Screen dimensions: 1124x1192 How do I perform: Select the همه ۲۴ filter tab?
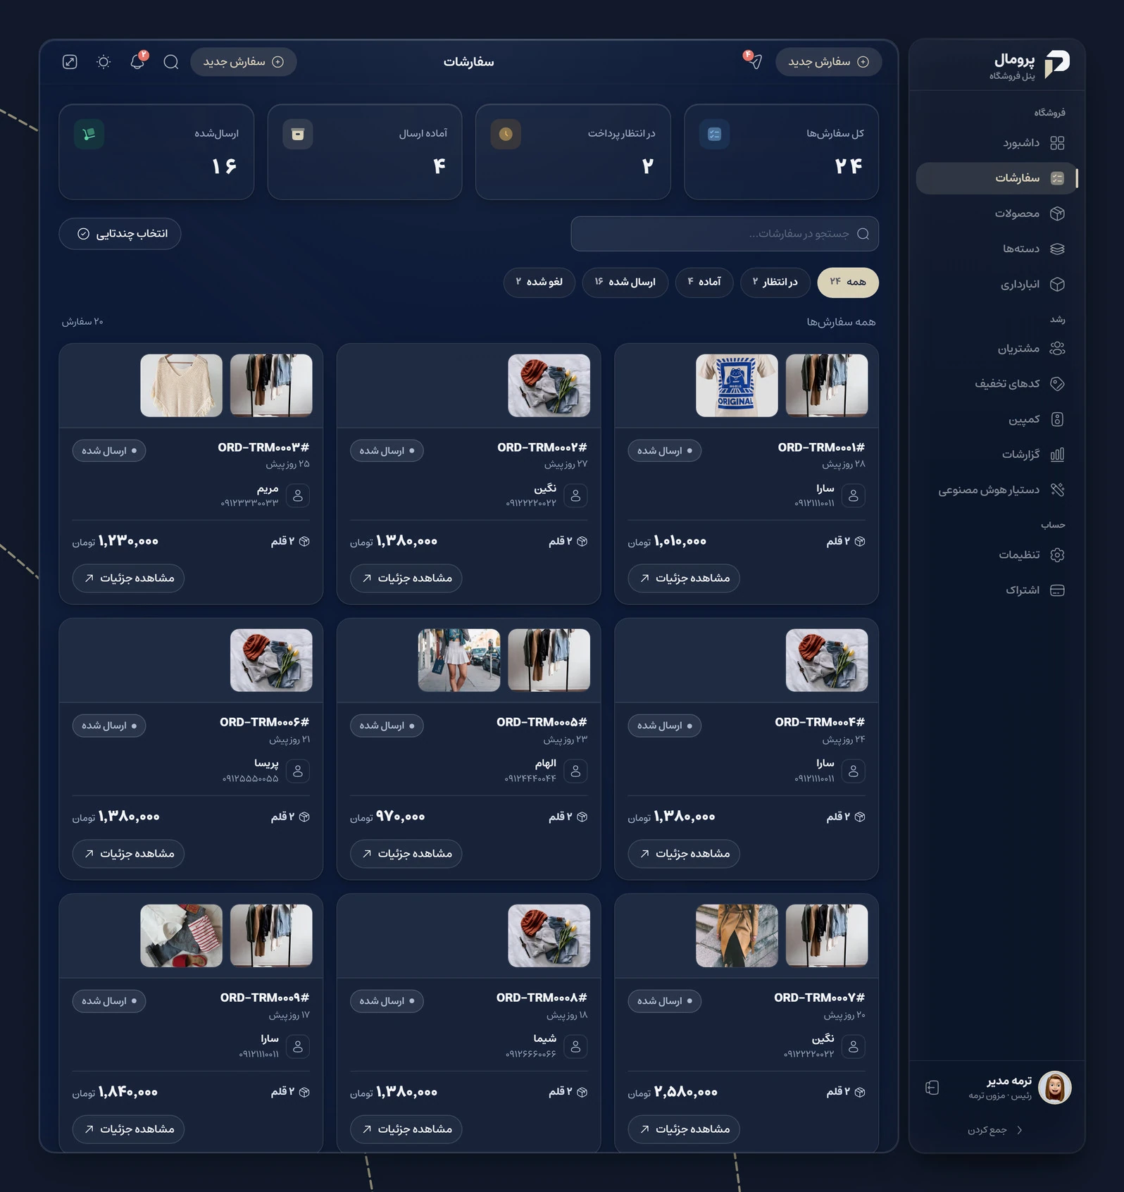(x=848, y=282)
